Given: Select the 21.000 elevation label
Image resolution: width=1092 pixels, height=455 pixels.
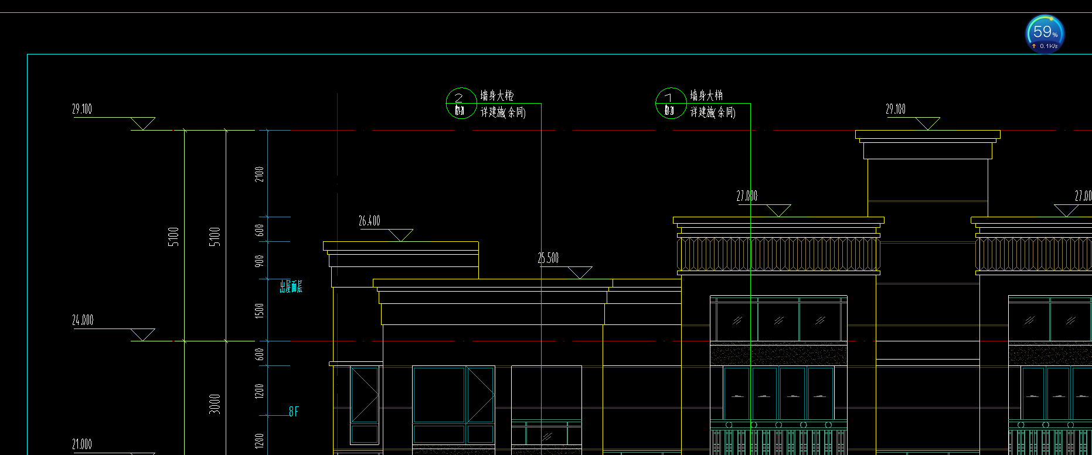Looking at the screenshot, I should (x=82, y=444).
